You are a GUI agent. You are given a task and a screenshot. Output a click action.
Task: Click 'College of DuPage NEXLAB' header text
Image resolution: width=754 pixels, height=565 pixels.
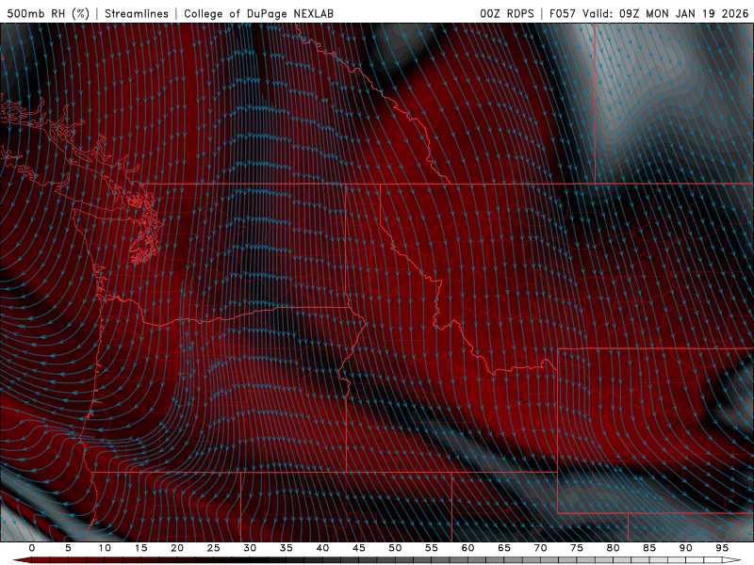click(x=258, y=13)
